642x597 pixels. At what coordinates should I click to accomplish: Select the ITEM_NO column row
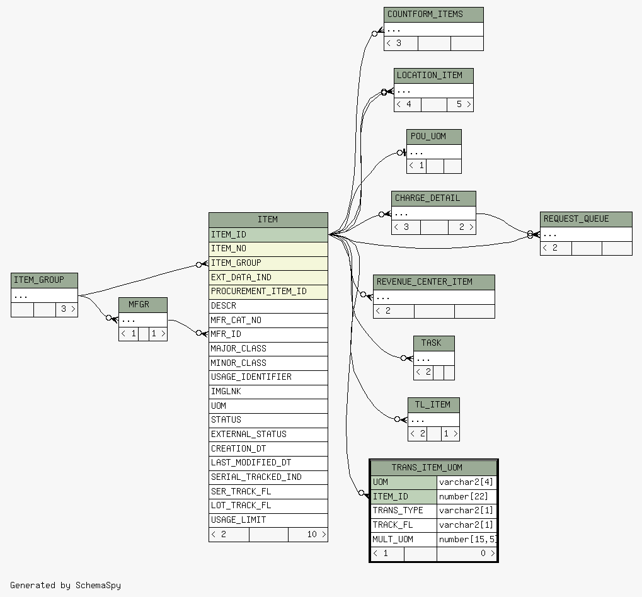[x=268, y=249]
